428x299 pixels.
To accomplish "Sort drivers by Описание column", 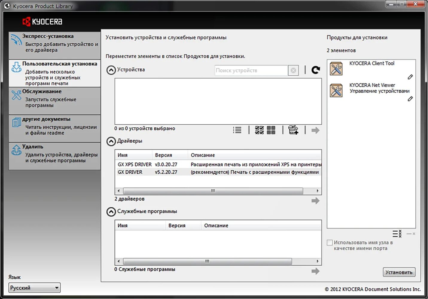I will pyautogui.click(x=255, y=155).
